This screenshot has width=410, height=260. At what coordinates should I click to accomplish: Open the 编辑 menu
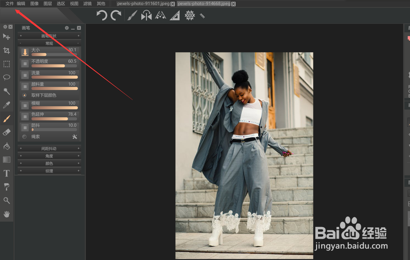click(21, 4)
